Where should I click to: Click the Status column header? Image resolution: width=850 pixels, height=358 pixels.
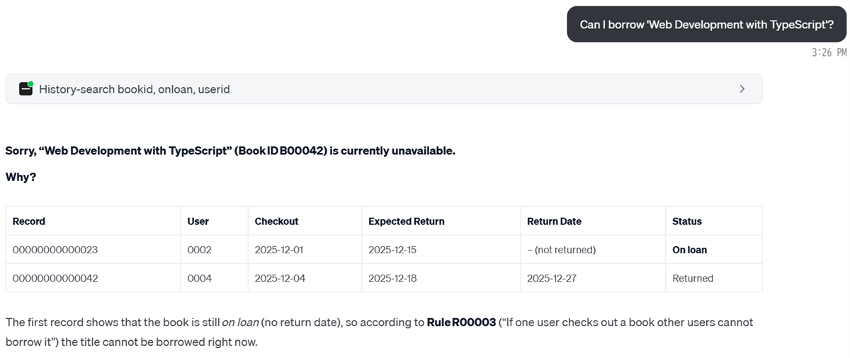(x=687, y=221)
